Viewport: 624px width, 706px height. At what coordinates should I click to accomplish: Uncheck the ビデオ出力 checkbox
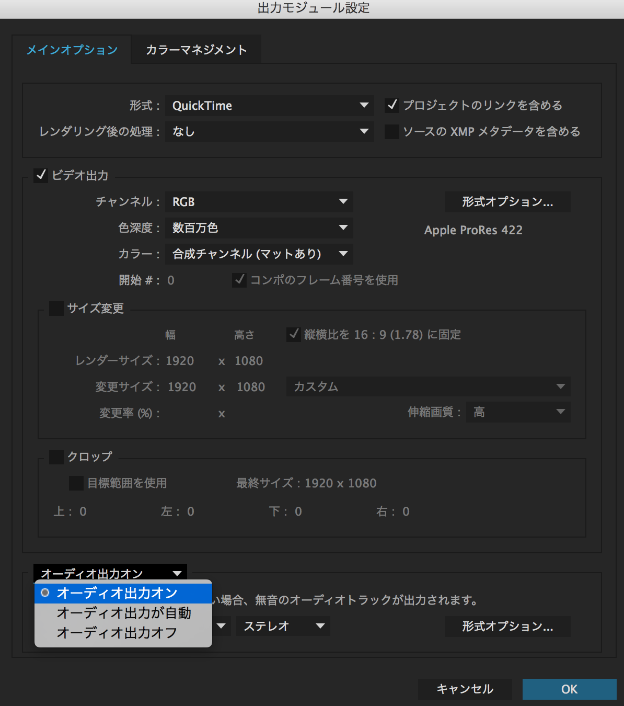pos(41,175)
